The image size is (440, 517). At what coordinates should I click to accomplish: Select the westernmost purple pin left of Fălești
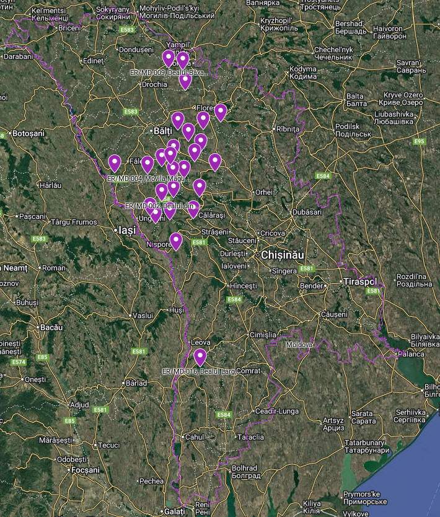pyautogui.click(x=114, y=162)
